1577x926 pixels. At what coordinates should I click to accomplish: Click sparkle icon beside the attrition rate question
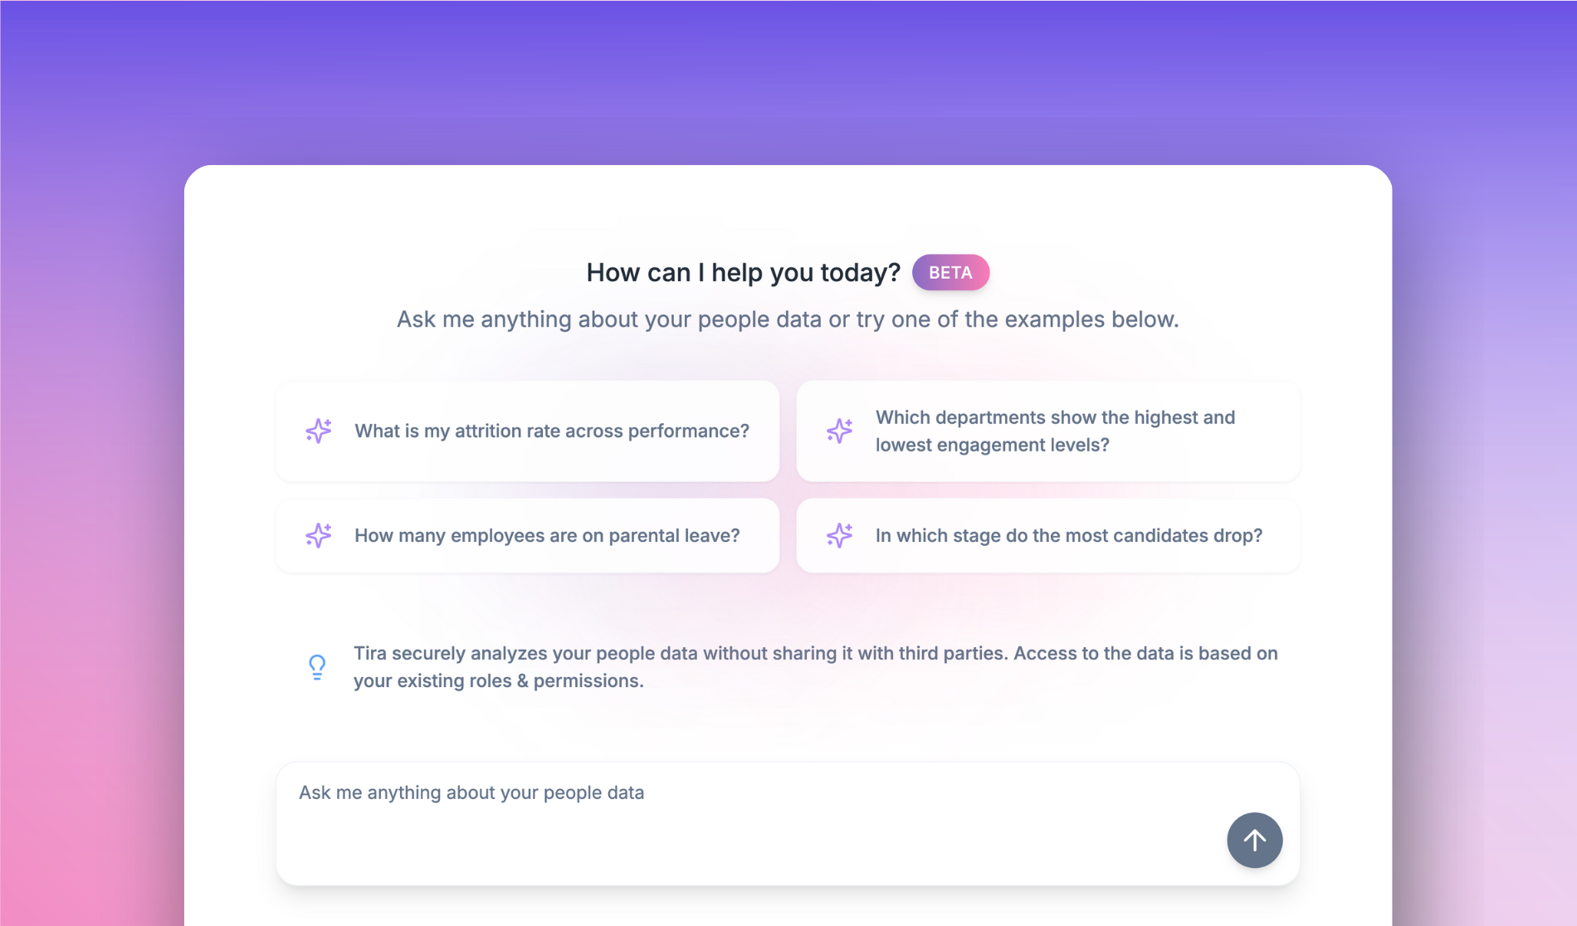318,431
